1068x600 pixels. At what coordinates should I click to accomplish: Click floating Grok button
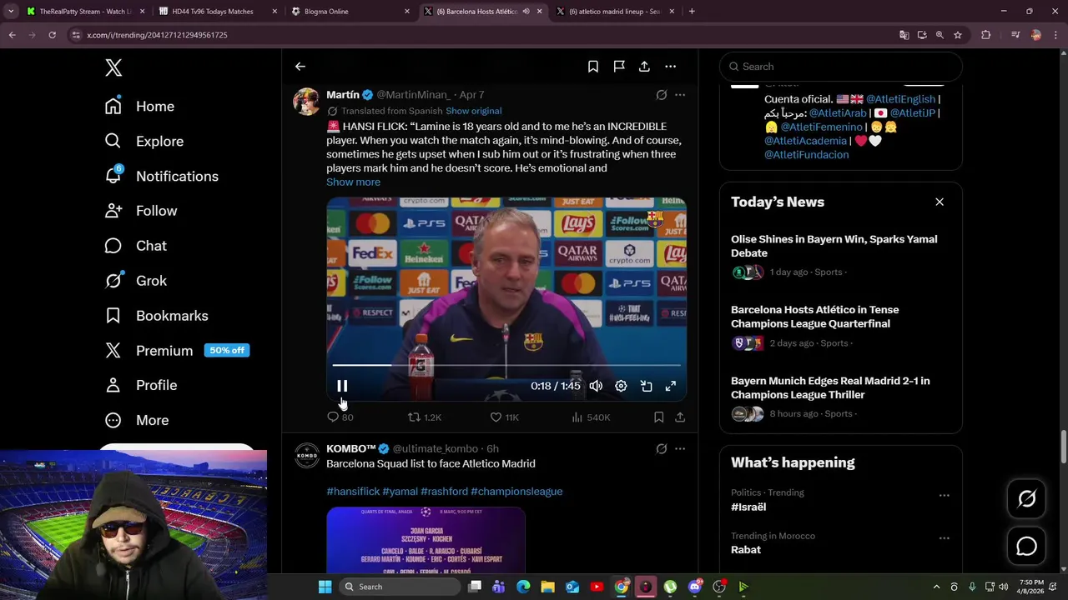[x=1026, y=498]
